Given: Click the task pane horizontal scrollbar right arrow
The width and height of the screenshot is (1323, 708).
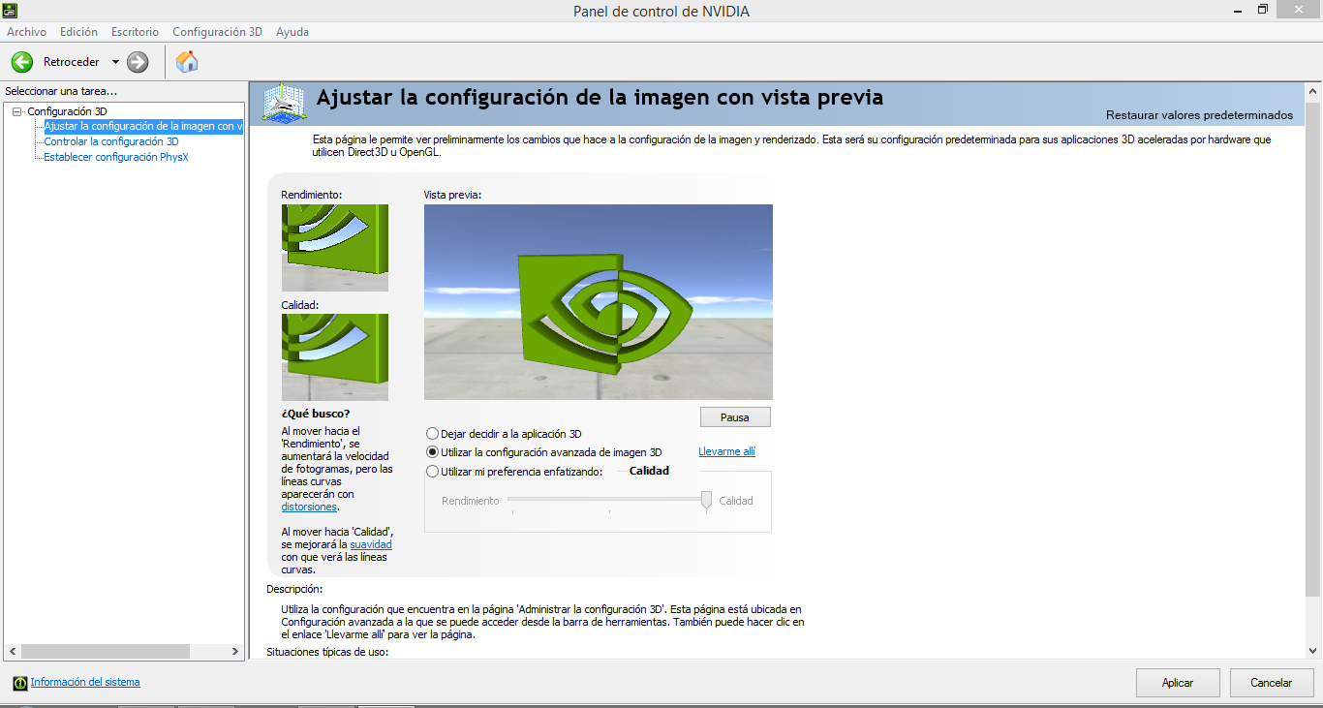Looking at the screenshot, I should [235, 652].
